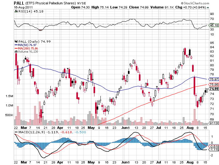Click the MACD(12,26,9) -1.119 legend text

click(38, 132)
